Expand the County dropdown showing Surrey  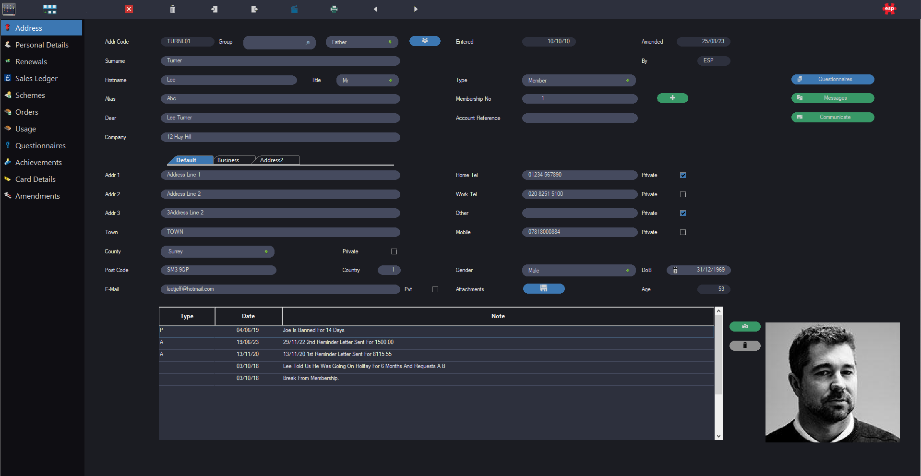[217, 251]
